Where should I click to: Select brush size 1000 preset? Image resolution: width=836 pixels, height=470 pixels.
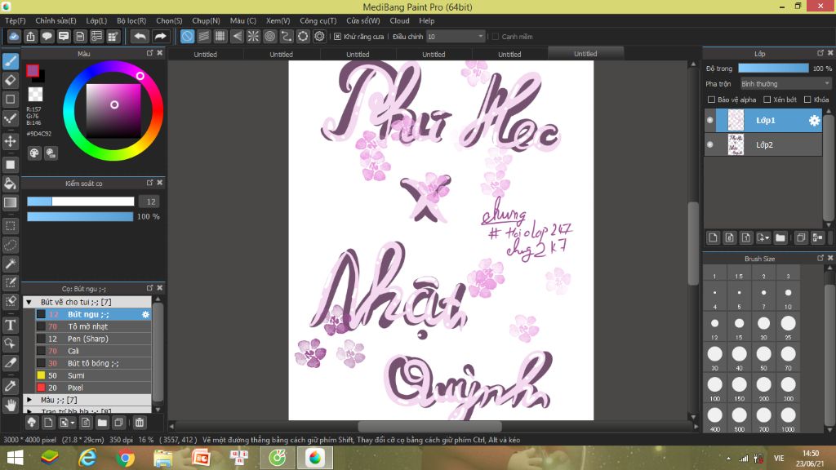pos(788,419)
